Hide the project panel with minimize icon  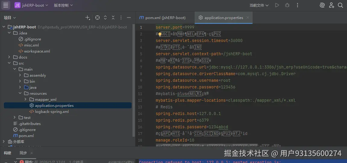pyautogui.click(x=129, y=18)
